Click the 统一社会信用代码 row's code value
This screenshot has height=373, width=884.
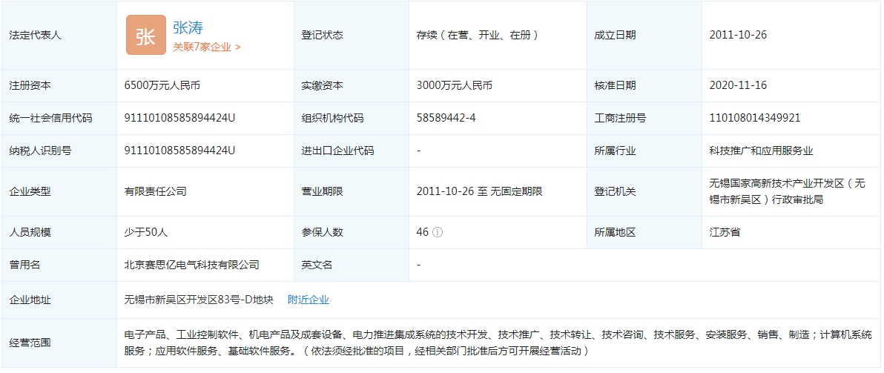coord(180,118)
